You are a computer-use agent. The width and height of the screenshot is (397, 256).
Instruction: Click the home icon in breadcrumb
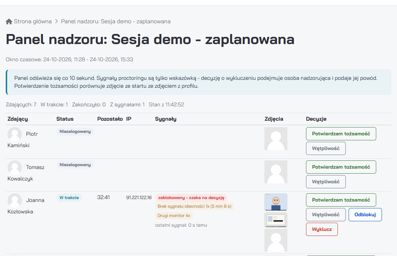pos(9,21)
